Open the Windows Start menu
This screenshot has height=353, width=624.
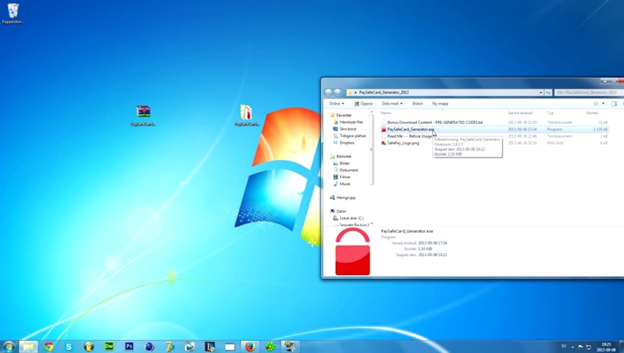pyautogui.click(x=9, y=346)
